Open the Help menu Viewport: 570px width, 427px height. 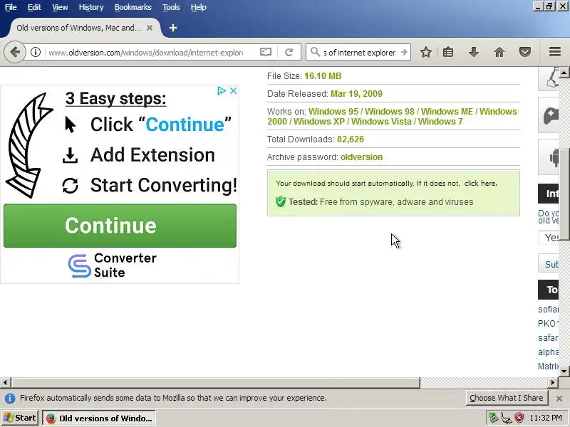tap(199, 7)
